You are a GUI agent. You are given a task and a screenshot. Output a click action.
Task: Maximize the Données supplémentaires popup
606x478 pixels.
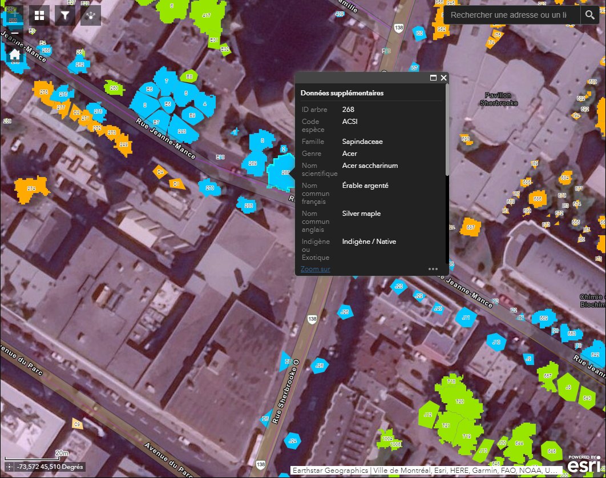[433, 78]
